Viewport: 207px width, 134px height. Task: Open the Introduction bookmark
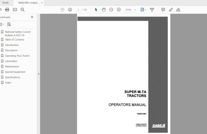click(x=12, y=45)
